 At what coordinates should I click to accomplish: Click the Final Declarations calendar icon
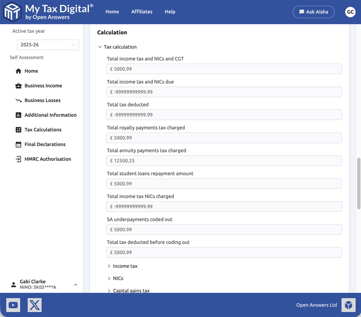click(x=18, y=144)
